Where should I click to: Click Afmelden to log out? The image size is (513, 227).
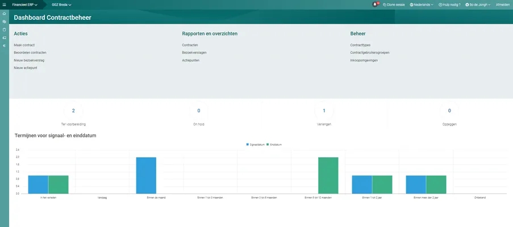(x=503, y=5)
